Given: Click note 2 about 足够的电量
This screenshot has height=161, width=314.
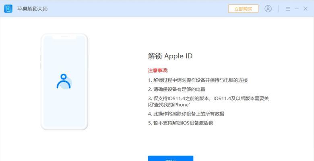Looking at the screenshot, I should (177, 89).
